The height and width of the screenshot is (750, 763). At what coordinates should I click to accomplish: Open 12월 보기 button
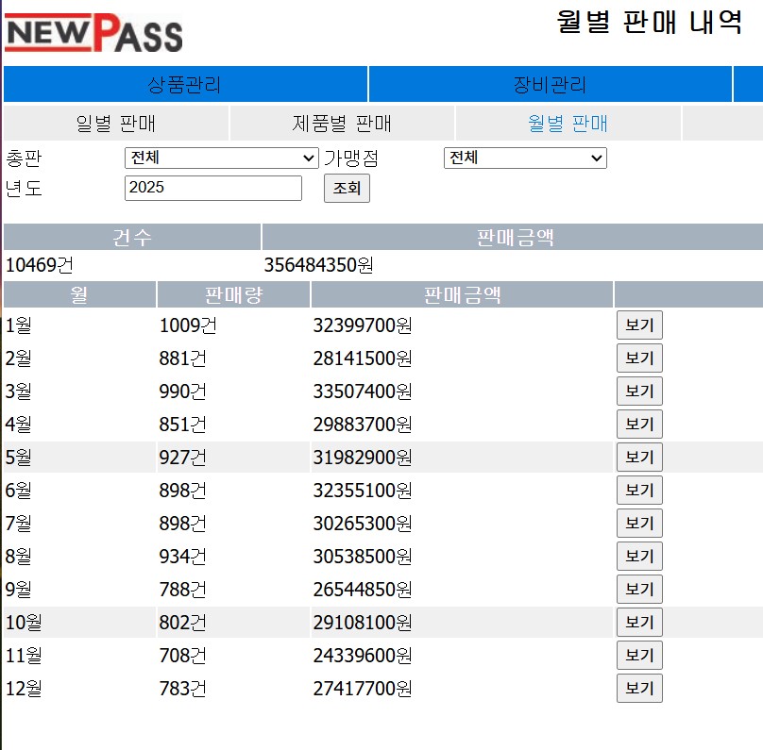(639, 689)
